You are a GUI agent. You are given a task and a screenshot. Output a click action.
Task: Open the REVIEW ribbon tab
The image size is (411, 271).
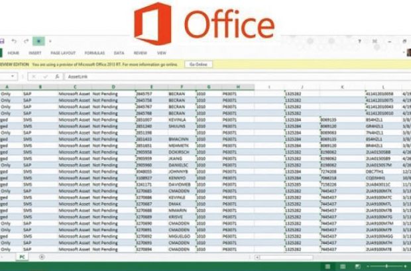(x=141, y=53)
